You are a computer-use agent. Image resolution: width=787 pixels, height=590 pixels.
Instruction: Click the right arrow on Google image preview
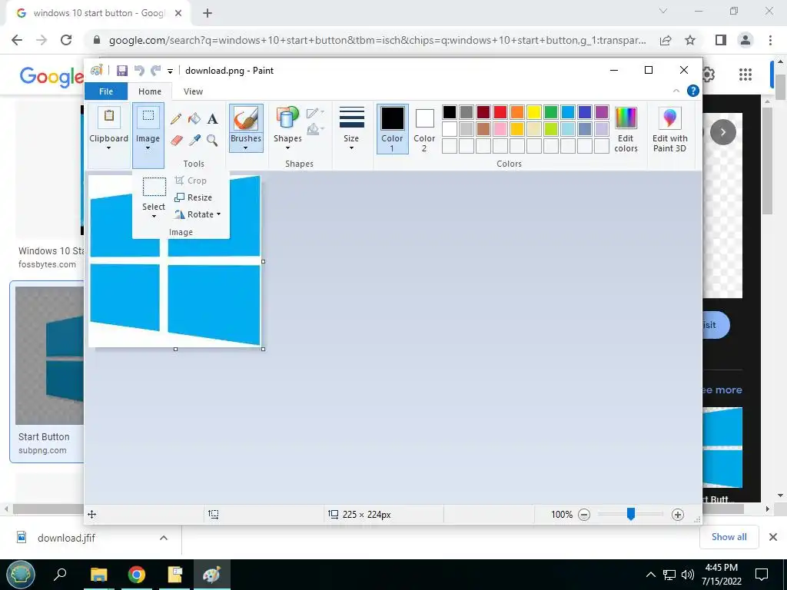722,132
